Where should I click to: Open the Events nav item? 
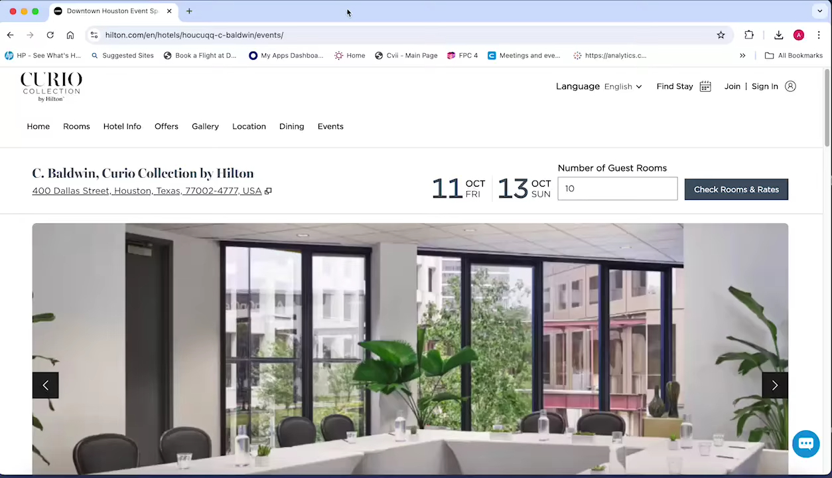click(330, 126)
